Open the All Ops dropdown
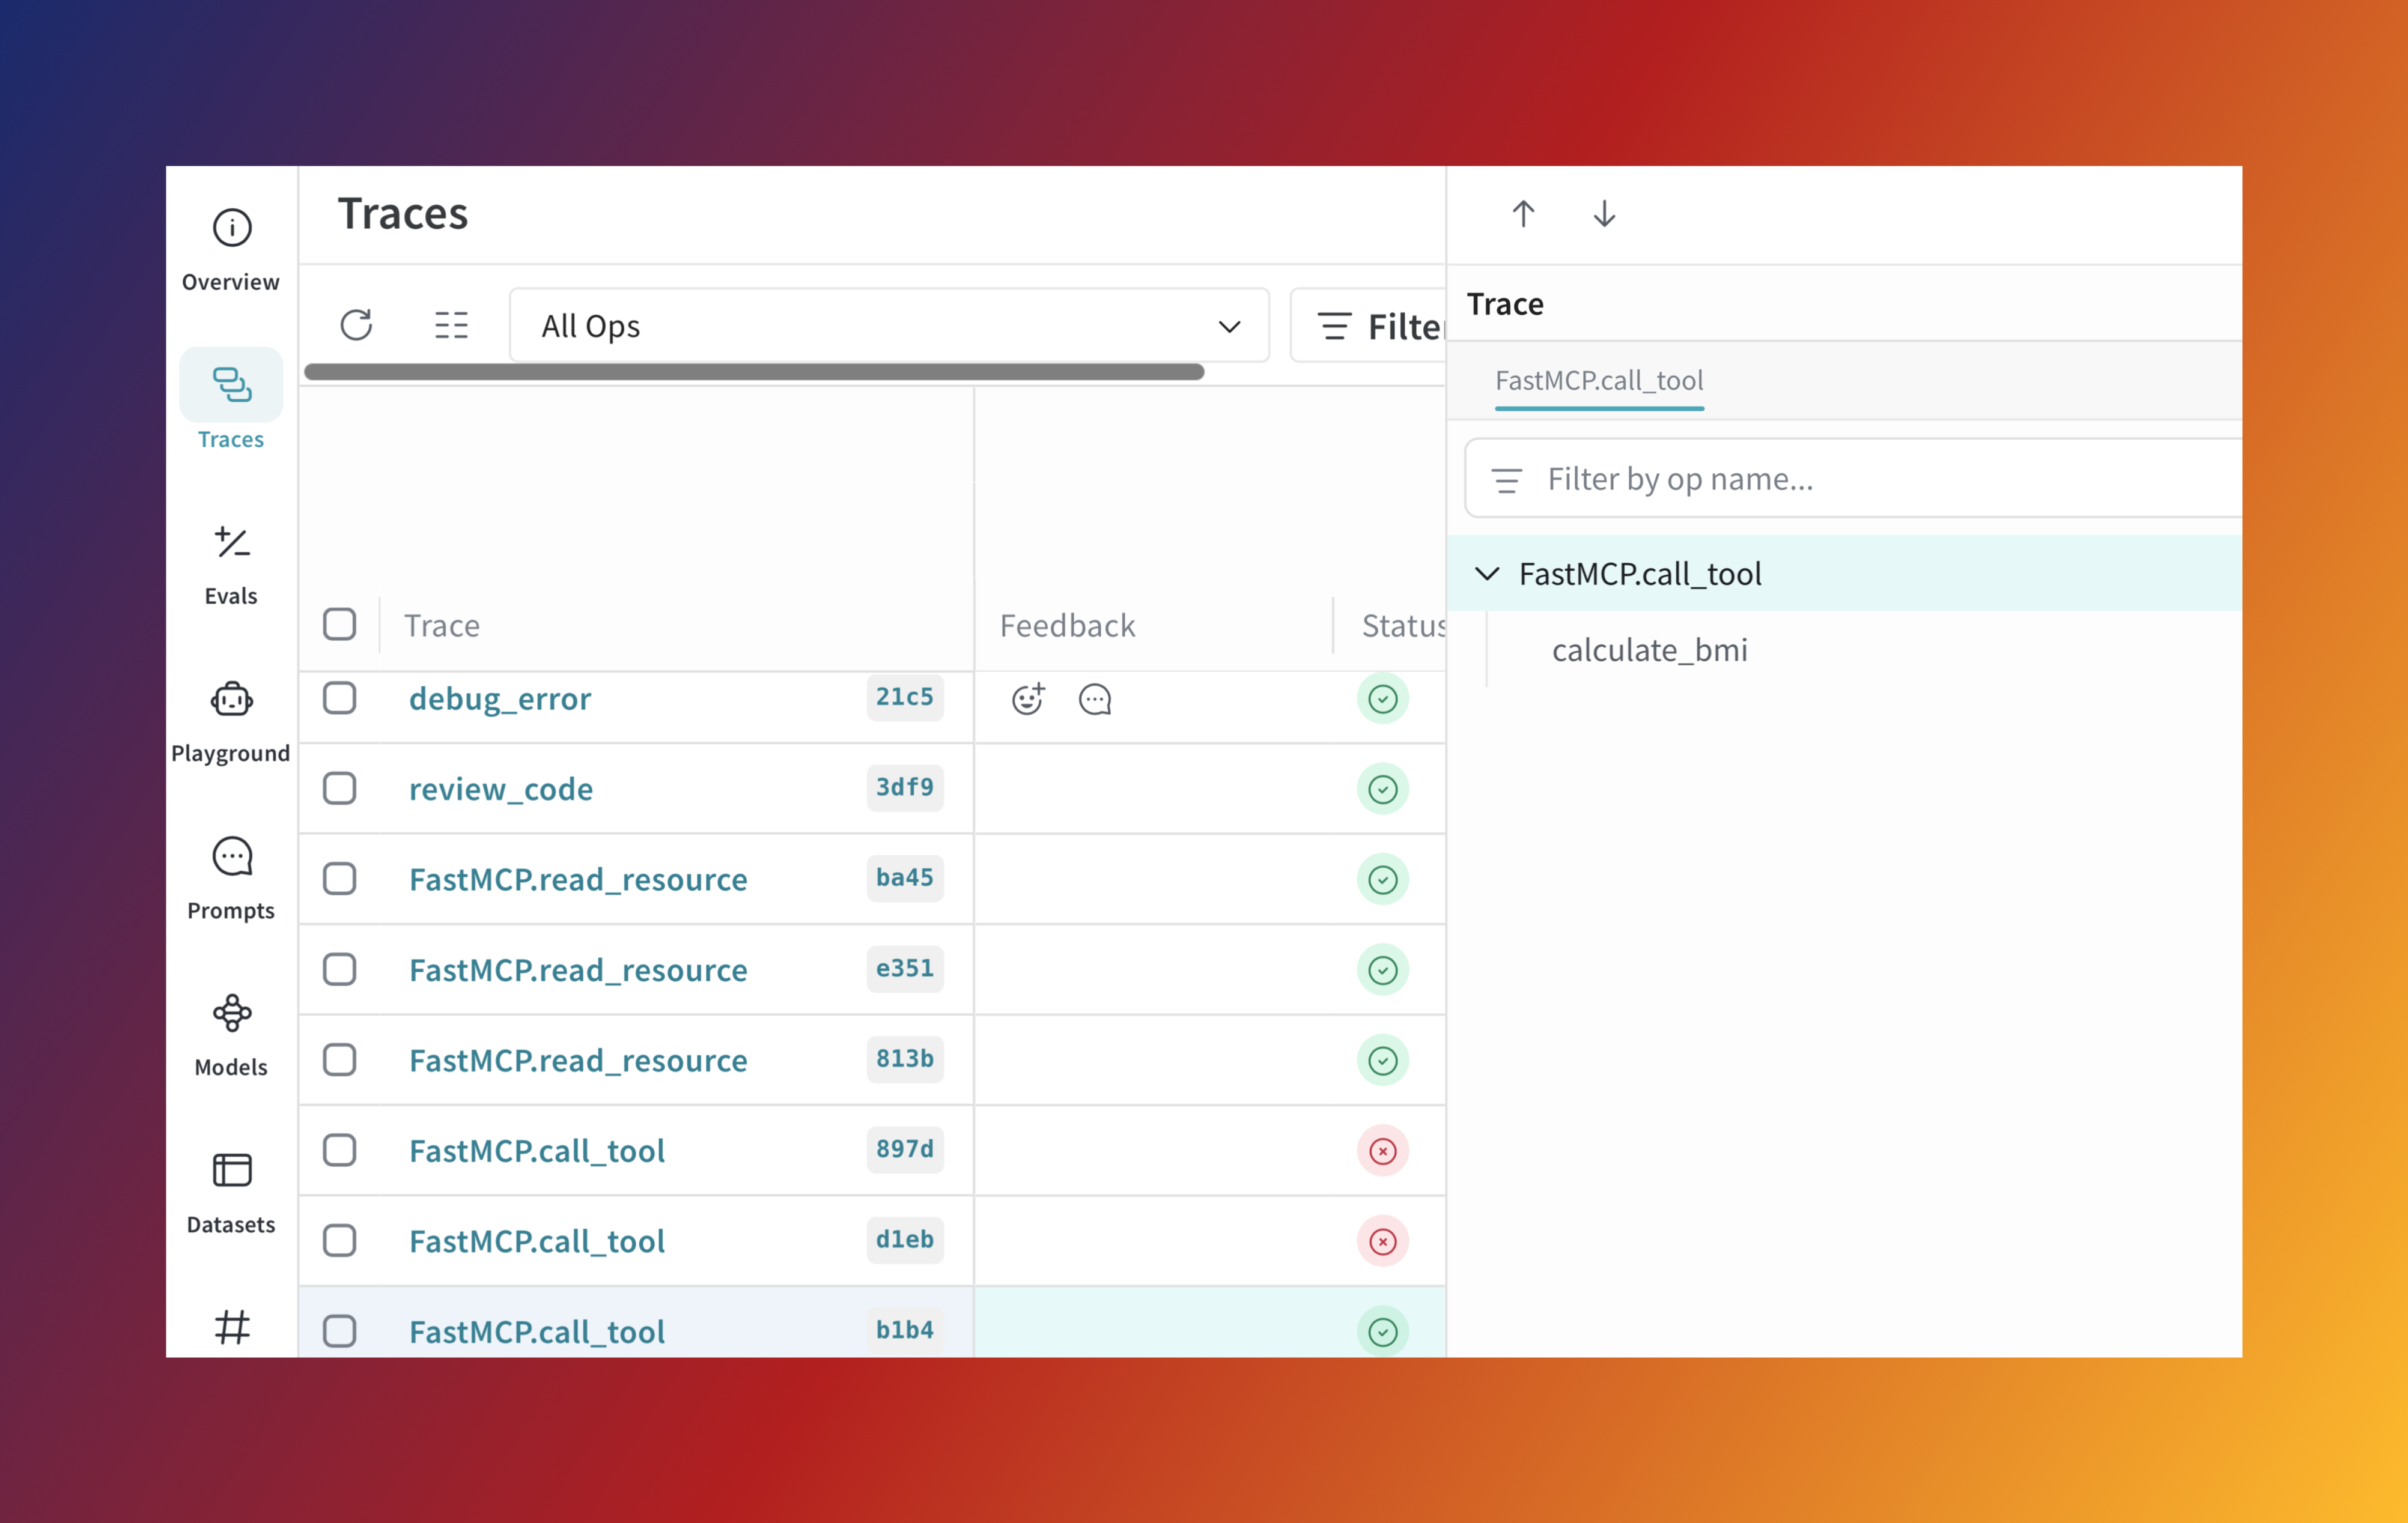The image size is (2408, 1523). (x=889, y=325)
